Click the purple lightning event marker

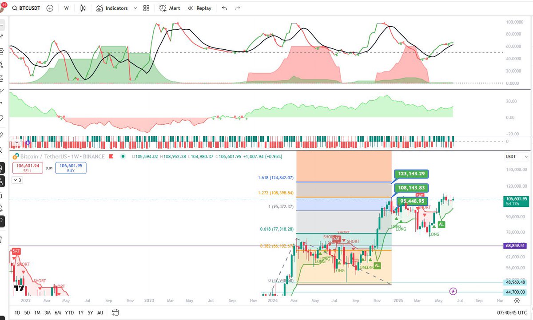[453, 291]
